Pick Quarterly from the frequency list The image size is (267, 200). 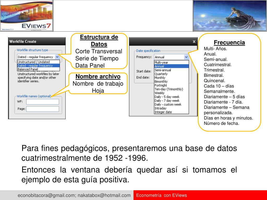pos(172,74)
